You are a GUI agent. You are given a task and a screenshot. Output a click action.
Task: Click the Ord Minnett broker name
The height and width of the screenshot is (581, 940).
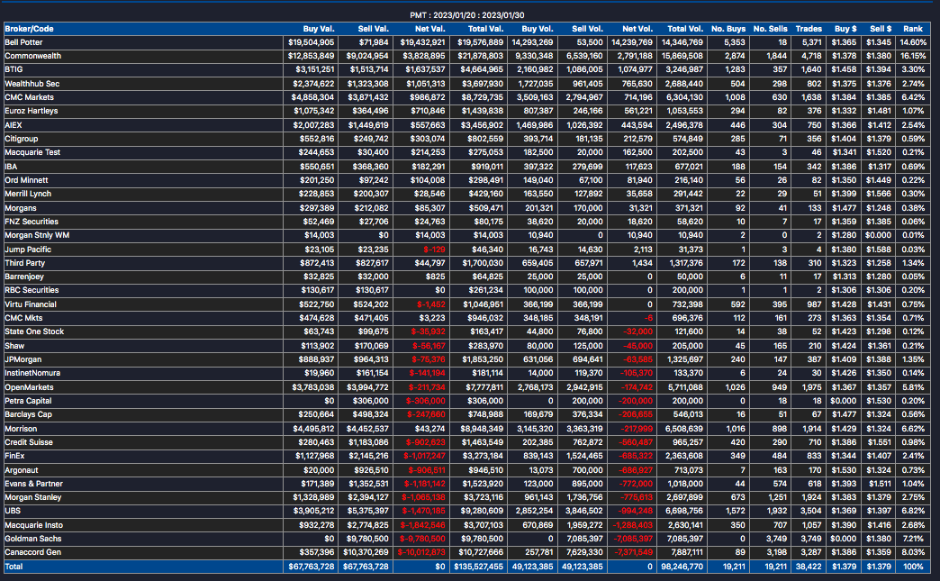pos(26,180)
